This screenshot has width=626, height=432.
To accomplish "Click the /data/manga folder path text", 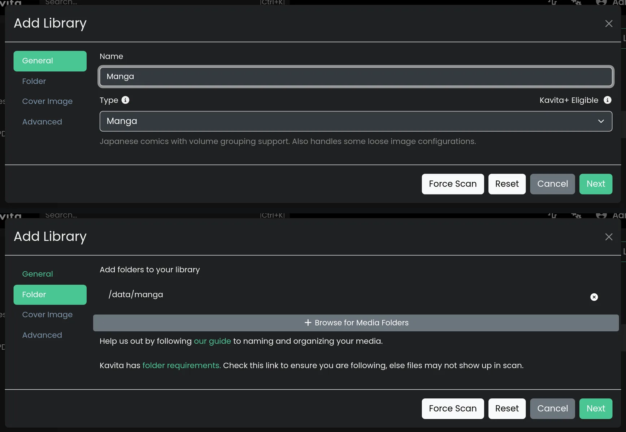I will (136, 295).
